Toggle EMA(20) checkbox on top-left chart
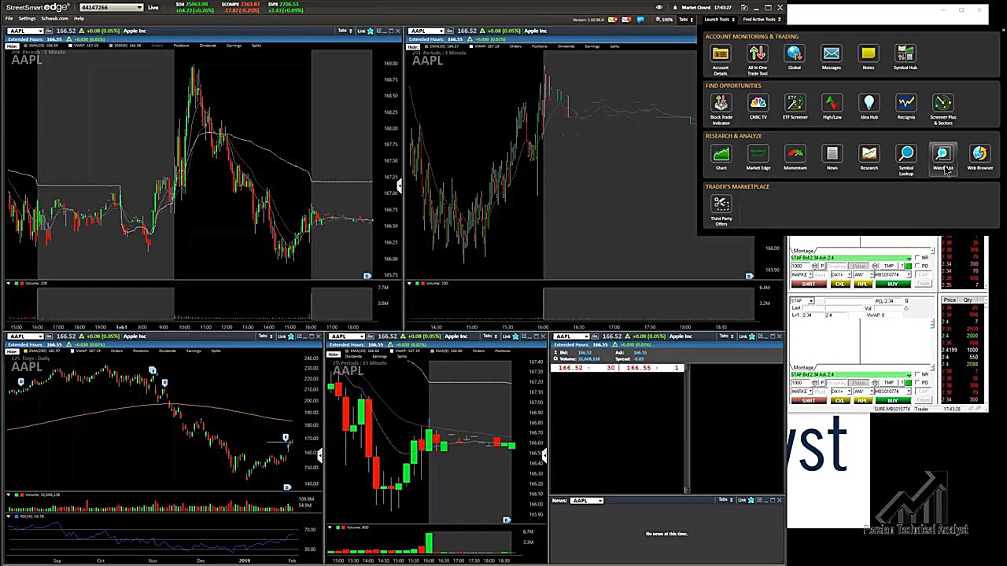Viewport: 1007px width, 566px height. (25, 46)
